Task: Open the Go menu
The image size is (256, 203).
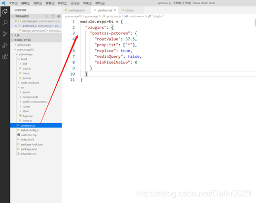Action: point(63,3)
